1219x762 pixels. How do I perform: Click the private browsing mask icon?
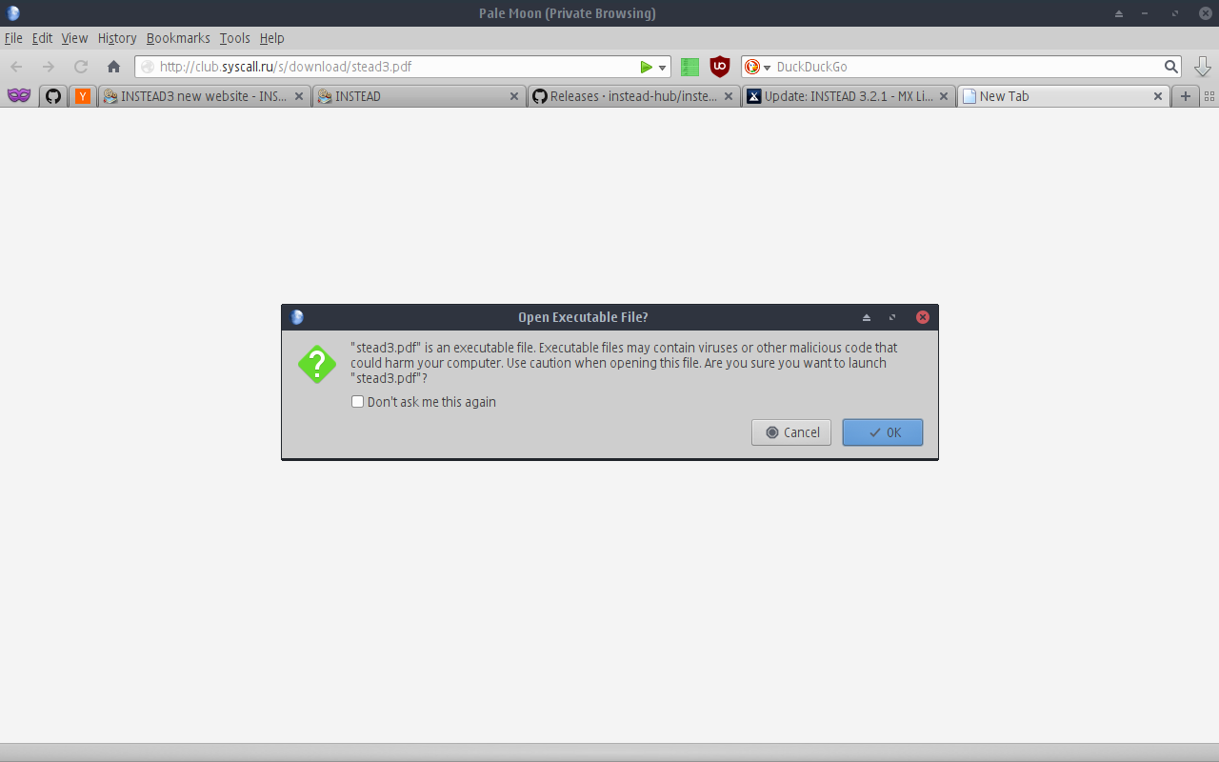click(19, 96)
